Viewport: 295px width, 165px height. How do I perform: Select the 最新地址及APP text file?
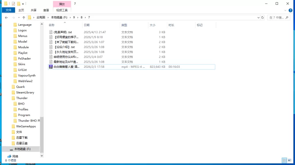pyautogui.click(x=66, y=62)
